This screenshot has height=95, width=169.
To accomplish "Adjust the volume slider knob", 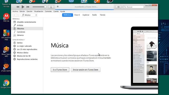I will click(x=45, y=7).
